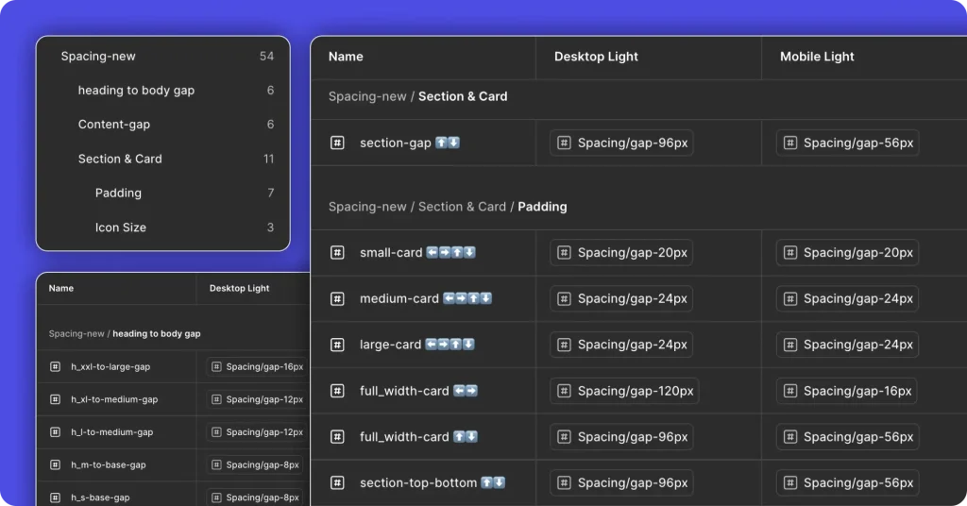Click 'Spacing-new / heading to body gap' heading

click(125, 333)
